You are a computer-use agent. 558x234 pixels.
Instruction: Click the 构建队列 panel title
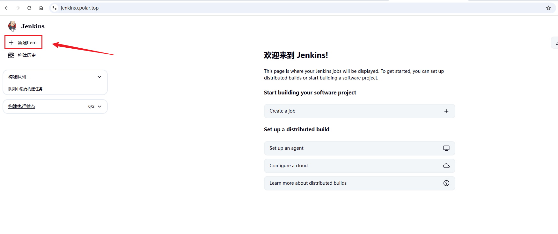pyautogui.click(x=17, y=77)
